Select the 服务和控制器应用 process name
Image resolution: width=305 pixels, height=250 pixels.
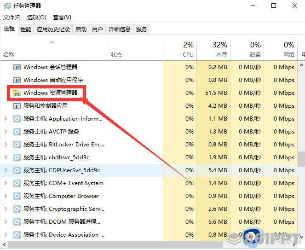click(46, 106)
